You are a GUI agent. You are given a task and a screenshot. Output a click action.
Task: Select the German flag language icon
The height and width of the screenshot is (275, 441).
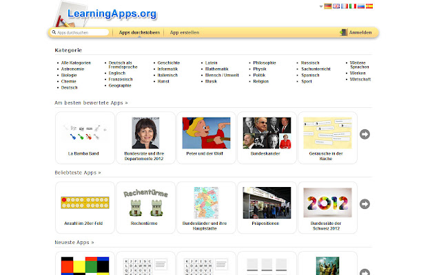(328, 6)
